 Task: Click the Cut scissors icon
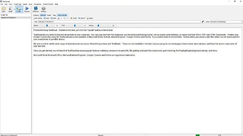point(60,18)
